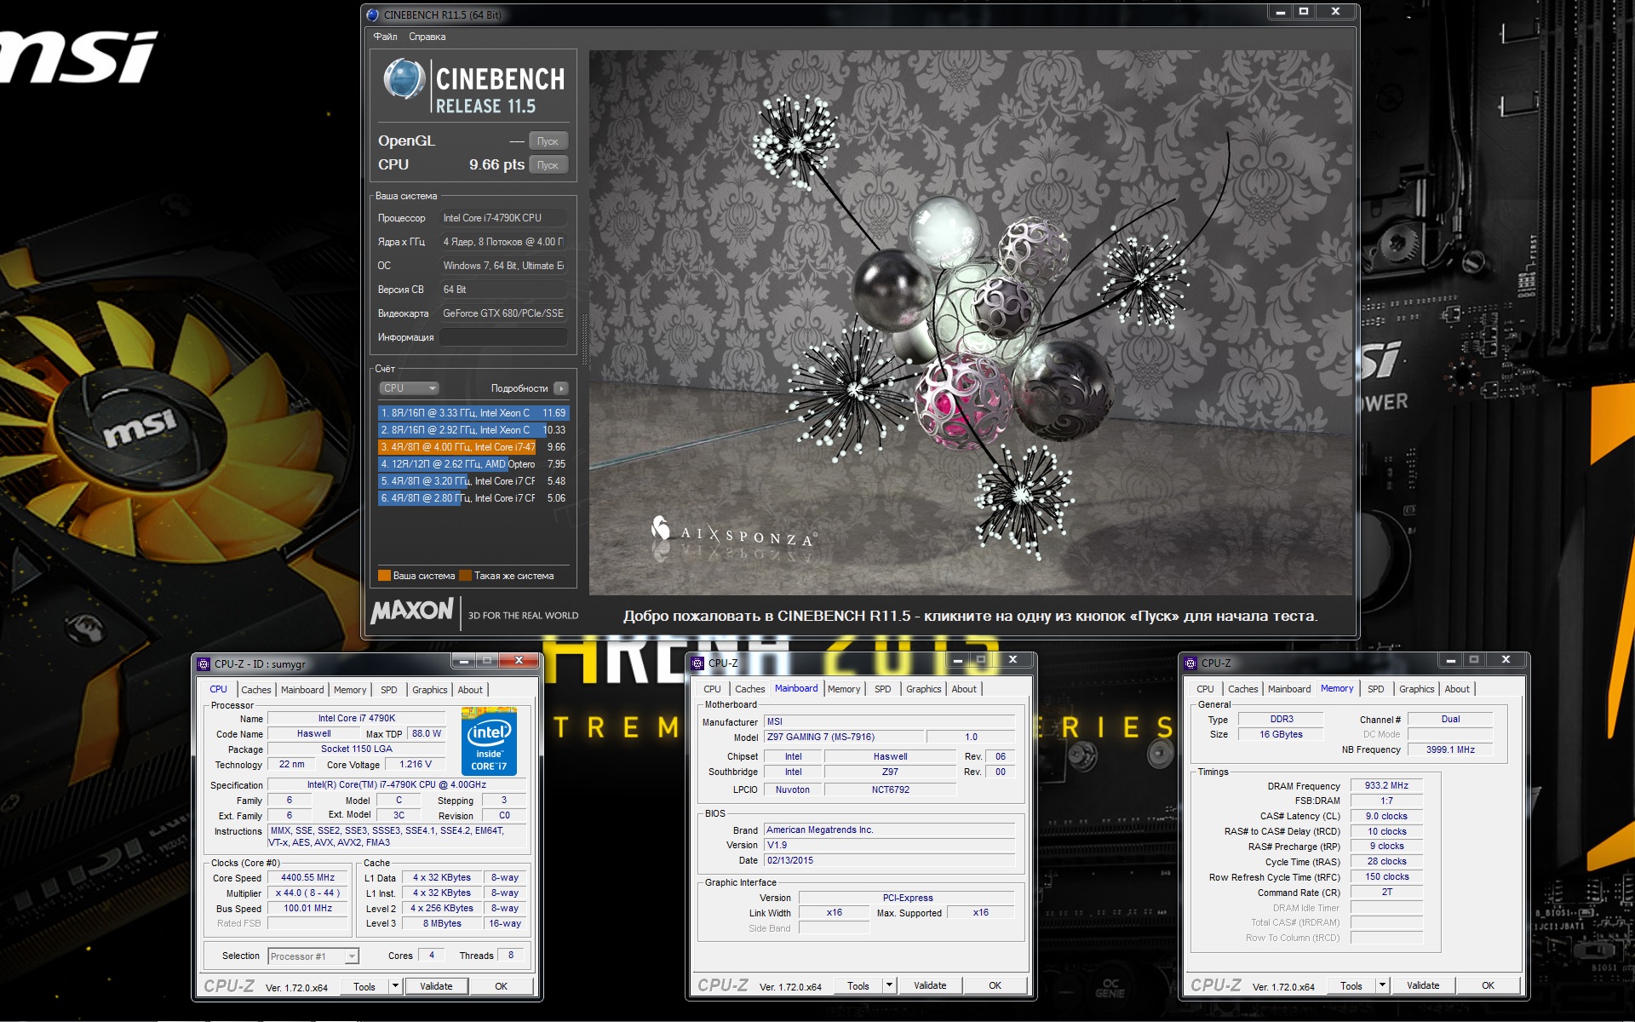The image size is (1635, 1022).
Task: Open About tab in Memory CPU-Z window
Action: click(x=1456, y=689)
